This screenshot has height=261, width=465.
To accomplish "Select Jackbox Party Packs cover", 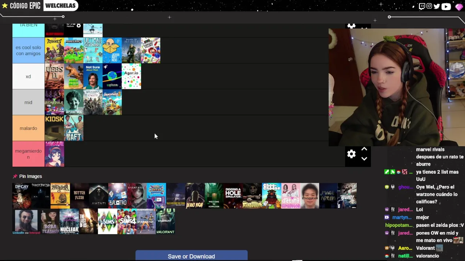I will click(112, 50).
